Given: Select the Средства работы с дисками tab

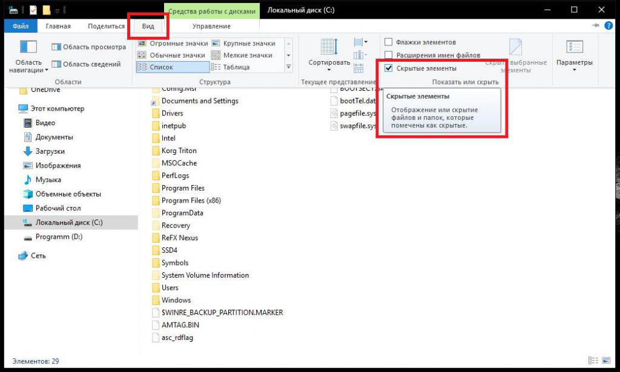Looking at the screenshot, I should click(x=212, y=11).
